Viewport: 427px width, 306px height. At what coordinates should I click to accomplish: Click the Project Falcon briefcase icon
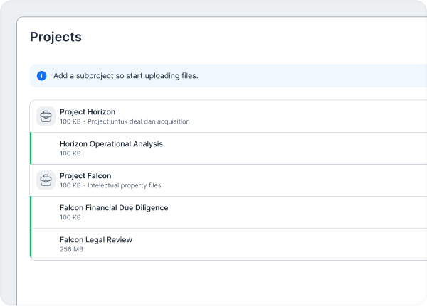point(46,180)
